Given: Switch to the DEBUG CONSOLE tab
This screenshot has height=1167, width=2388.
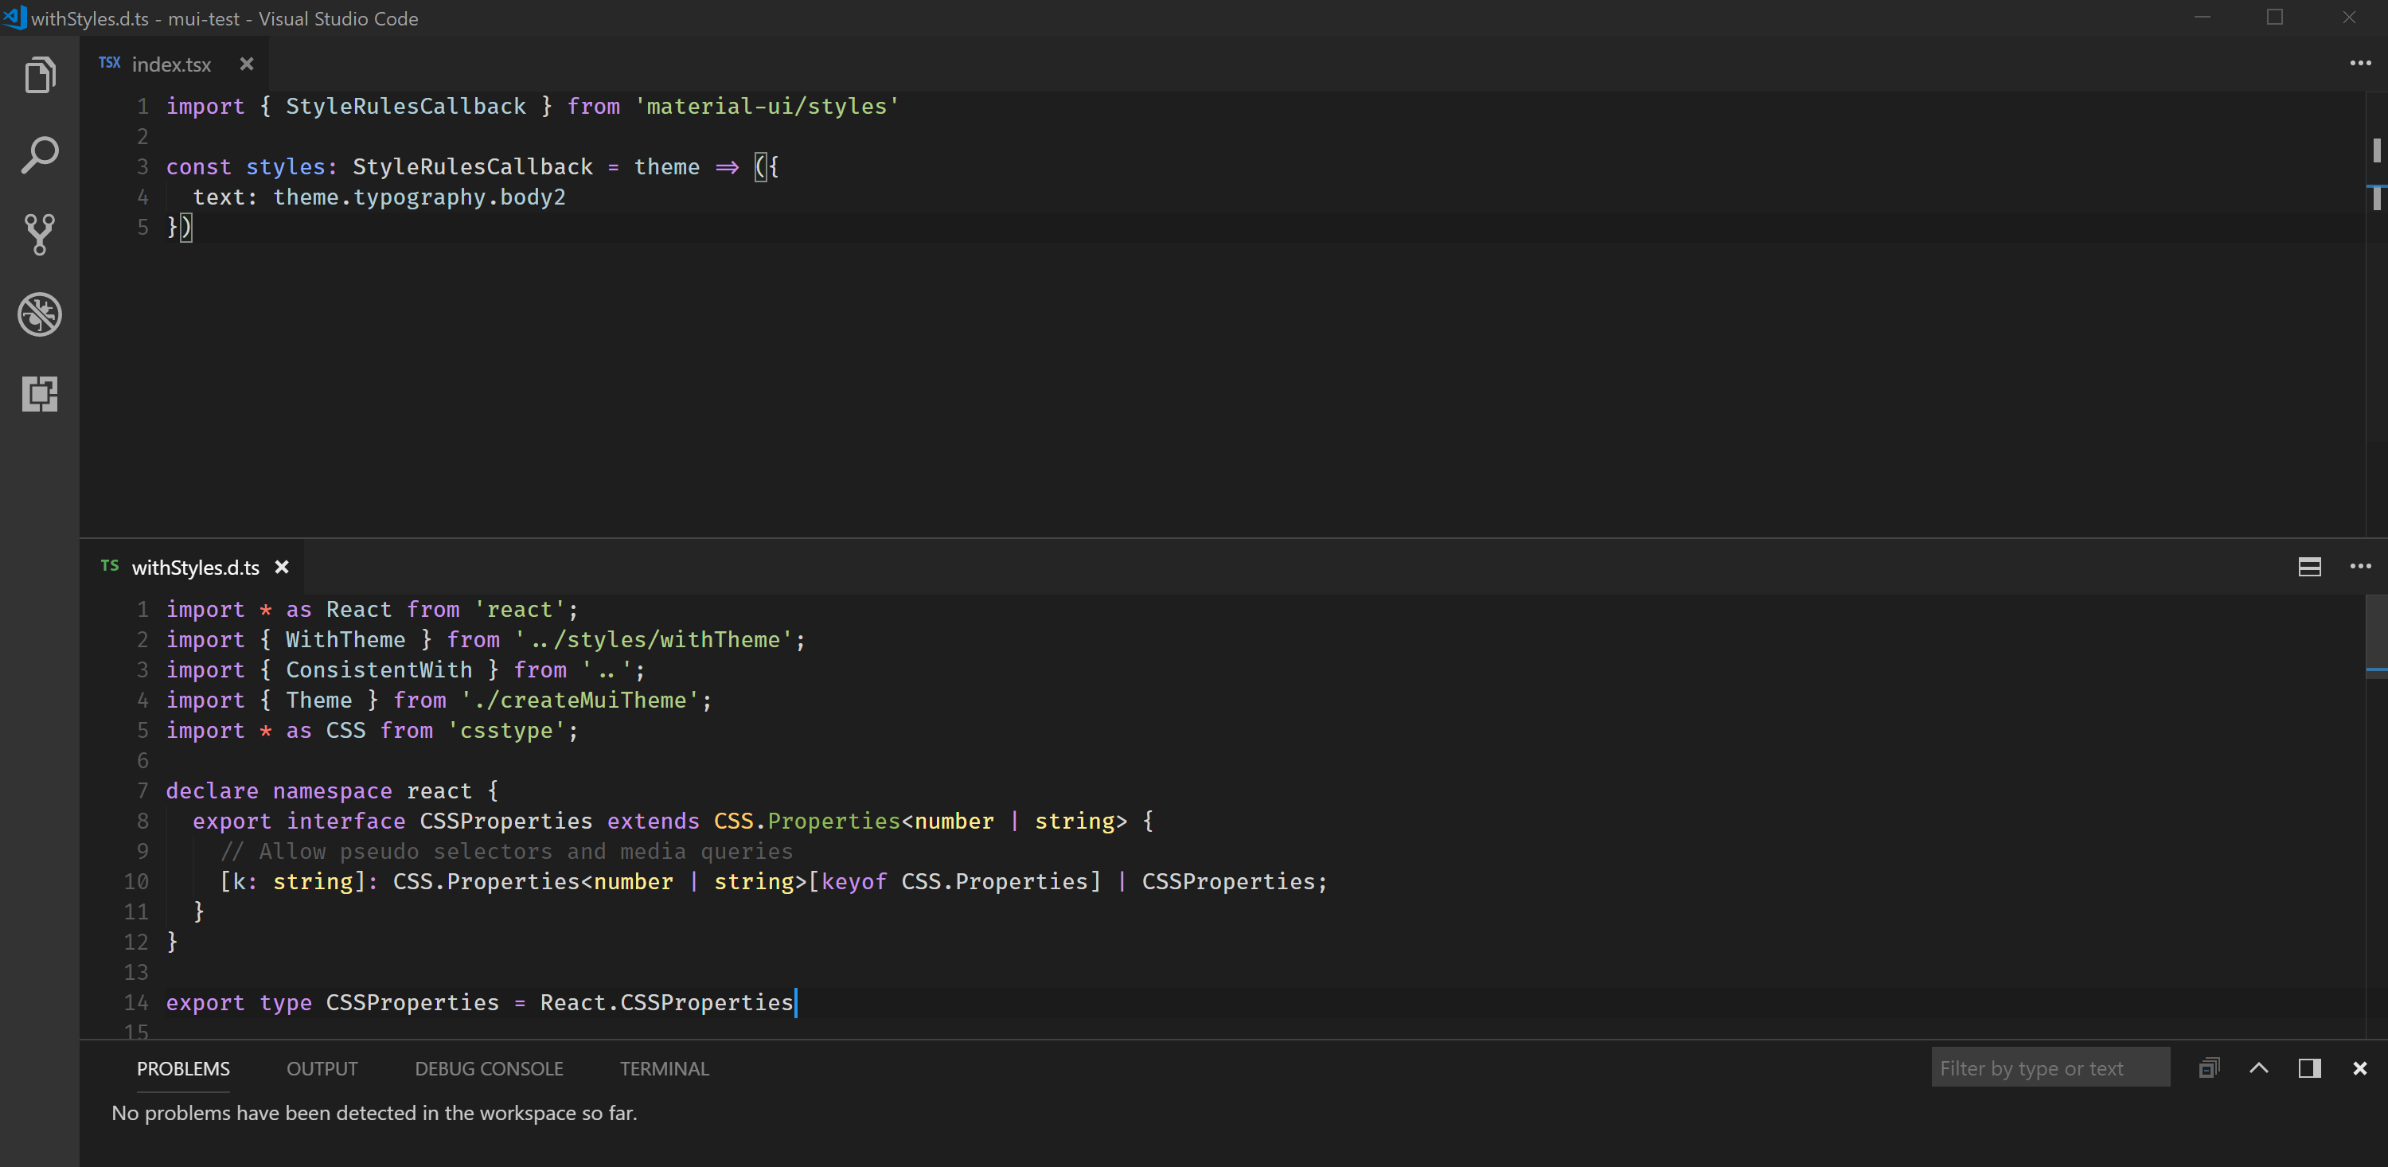Looking at the screenshot, I should coord(489,1067).
